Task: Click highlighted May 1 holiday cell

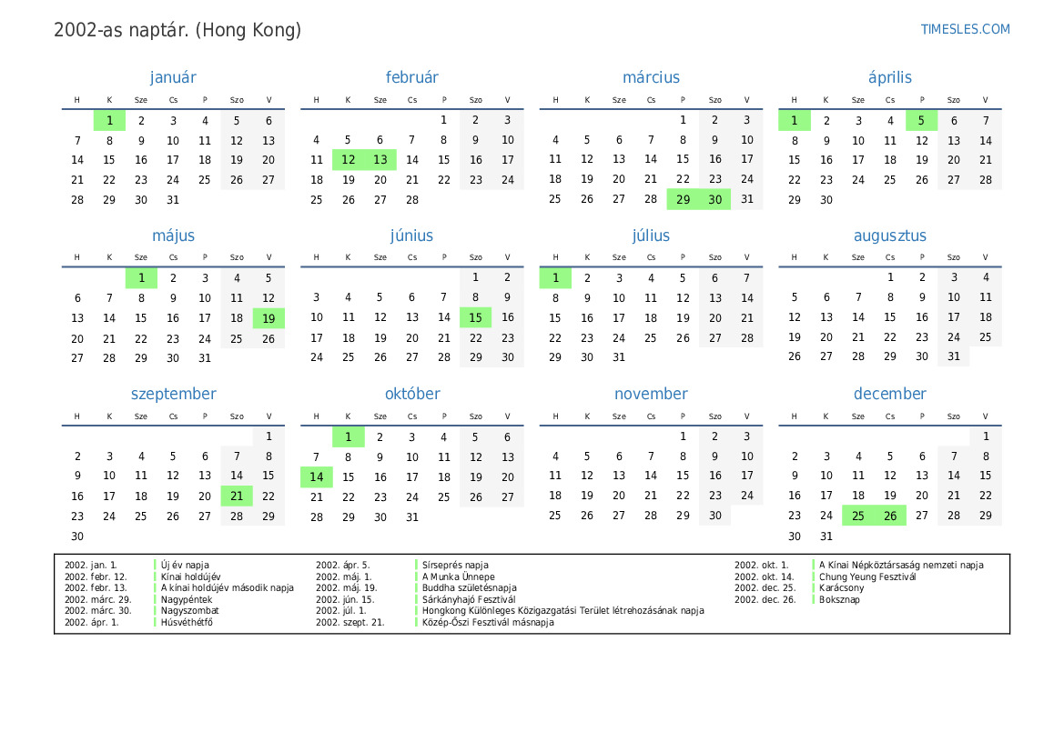Action: pos(141,278)
